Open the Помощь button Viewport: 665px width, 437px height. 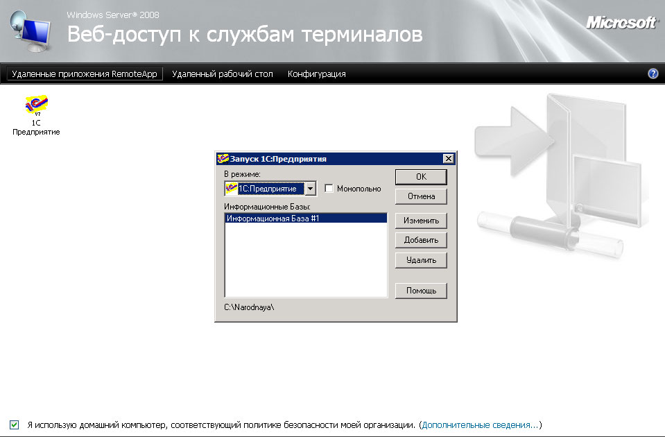[x=421, y=291]
